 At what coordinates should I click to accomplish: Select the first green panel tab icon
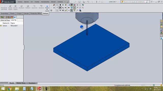pyautogui.click(x=2, y=17)
